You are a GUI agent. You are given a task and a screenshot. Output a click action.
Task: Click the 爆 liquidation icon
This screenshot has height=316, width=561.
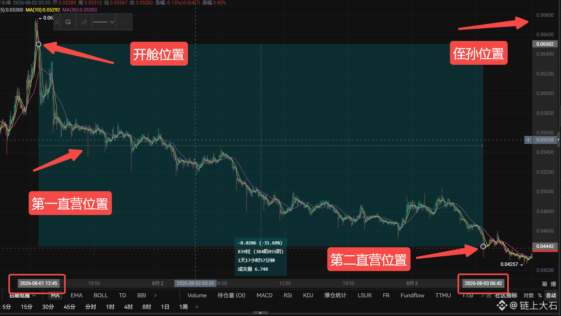pos(553,284)
